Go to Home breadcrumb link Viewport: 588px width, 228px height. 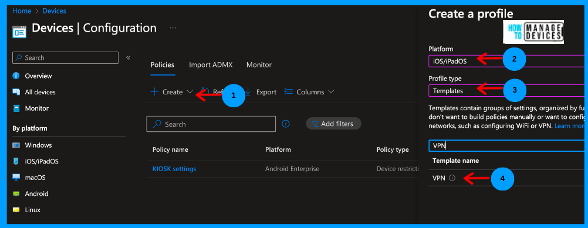point(22,11)
